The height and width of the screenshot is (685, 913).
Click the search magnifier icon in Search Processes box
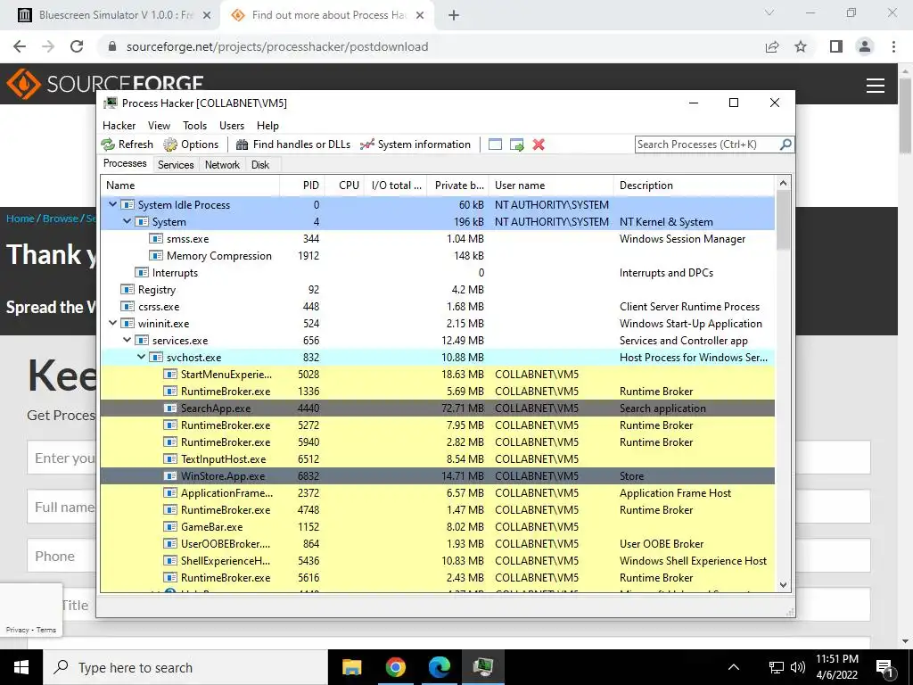[785, 144]
